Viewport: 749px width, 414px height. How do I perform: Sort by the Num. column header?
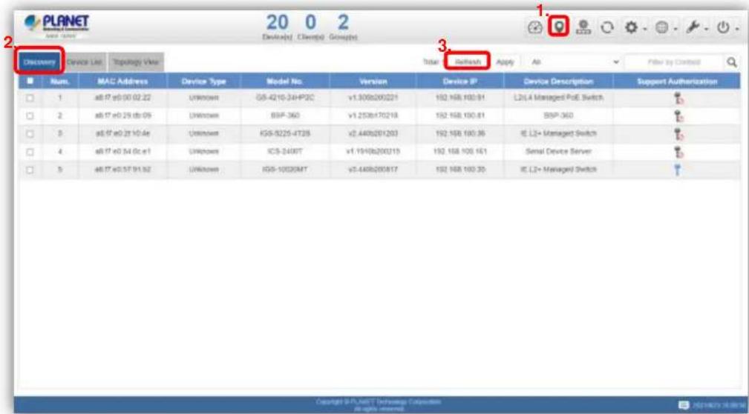coord(59,81)
